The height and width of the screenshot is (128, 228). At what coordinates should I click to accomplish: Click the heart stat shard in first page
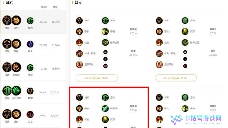[105, 66]
